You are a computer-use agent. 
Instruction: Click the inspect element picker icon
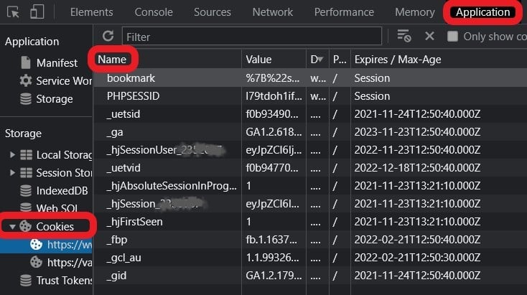click(13, 12)
